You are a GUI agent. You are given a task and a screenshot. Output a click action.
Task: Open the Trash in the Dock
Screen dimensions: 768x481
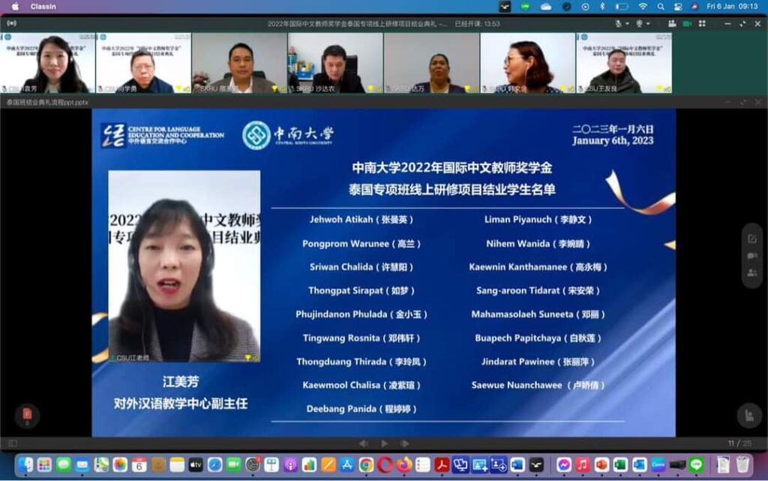(742, 464)
